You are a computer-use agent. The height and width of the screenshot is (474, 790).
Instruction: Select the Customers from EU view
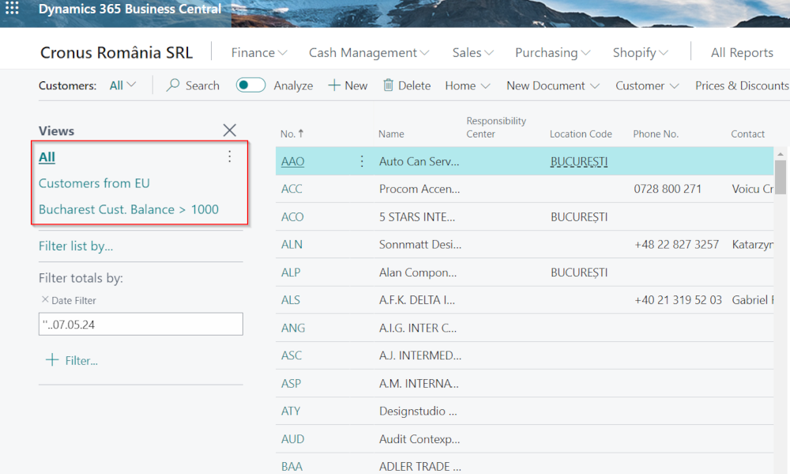click(94, 183)
